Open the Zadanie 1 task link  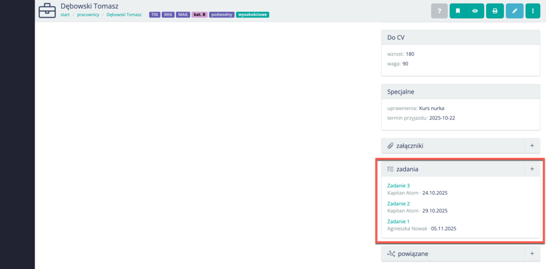pyautogui.click(x=398, y=221)
